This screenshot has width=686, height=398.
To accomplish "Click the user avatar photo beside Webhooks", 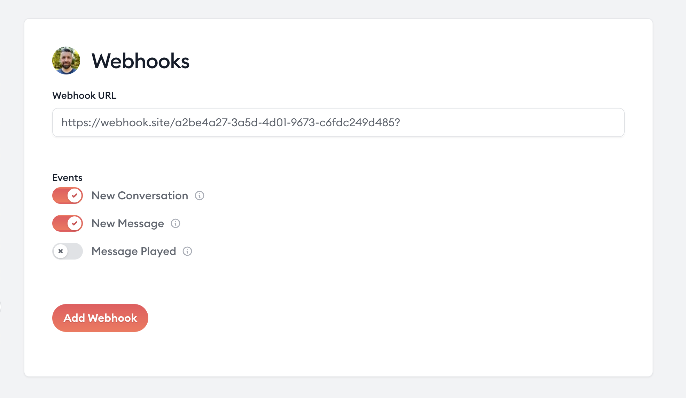I will 66,61.
